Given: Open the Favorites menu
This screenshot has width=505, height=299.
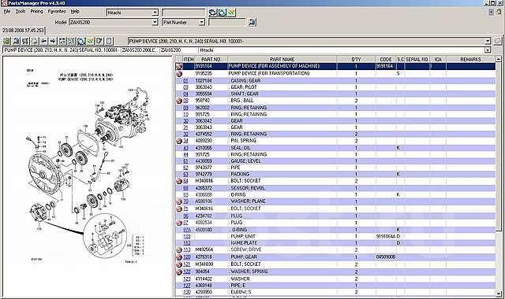Looking at the screenshot, I should 57,11.
